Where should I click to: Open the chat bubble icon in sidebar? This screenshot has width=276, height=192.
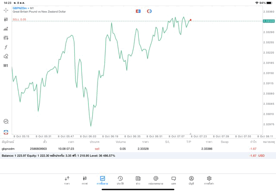click(6, 122)
